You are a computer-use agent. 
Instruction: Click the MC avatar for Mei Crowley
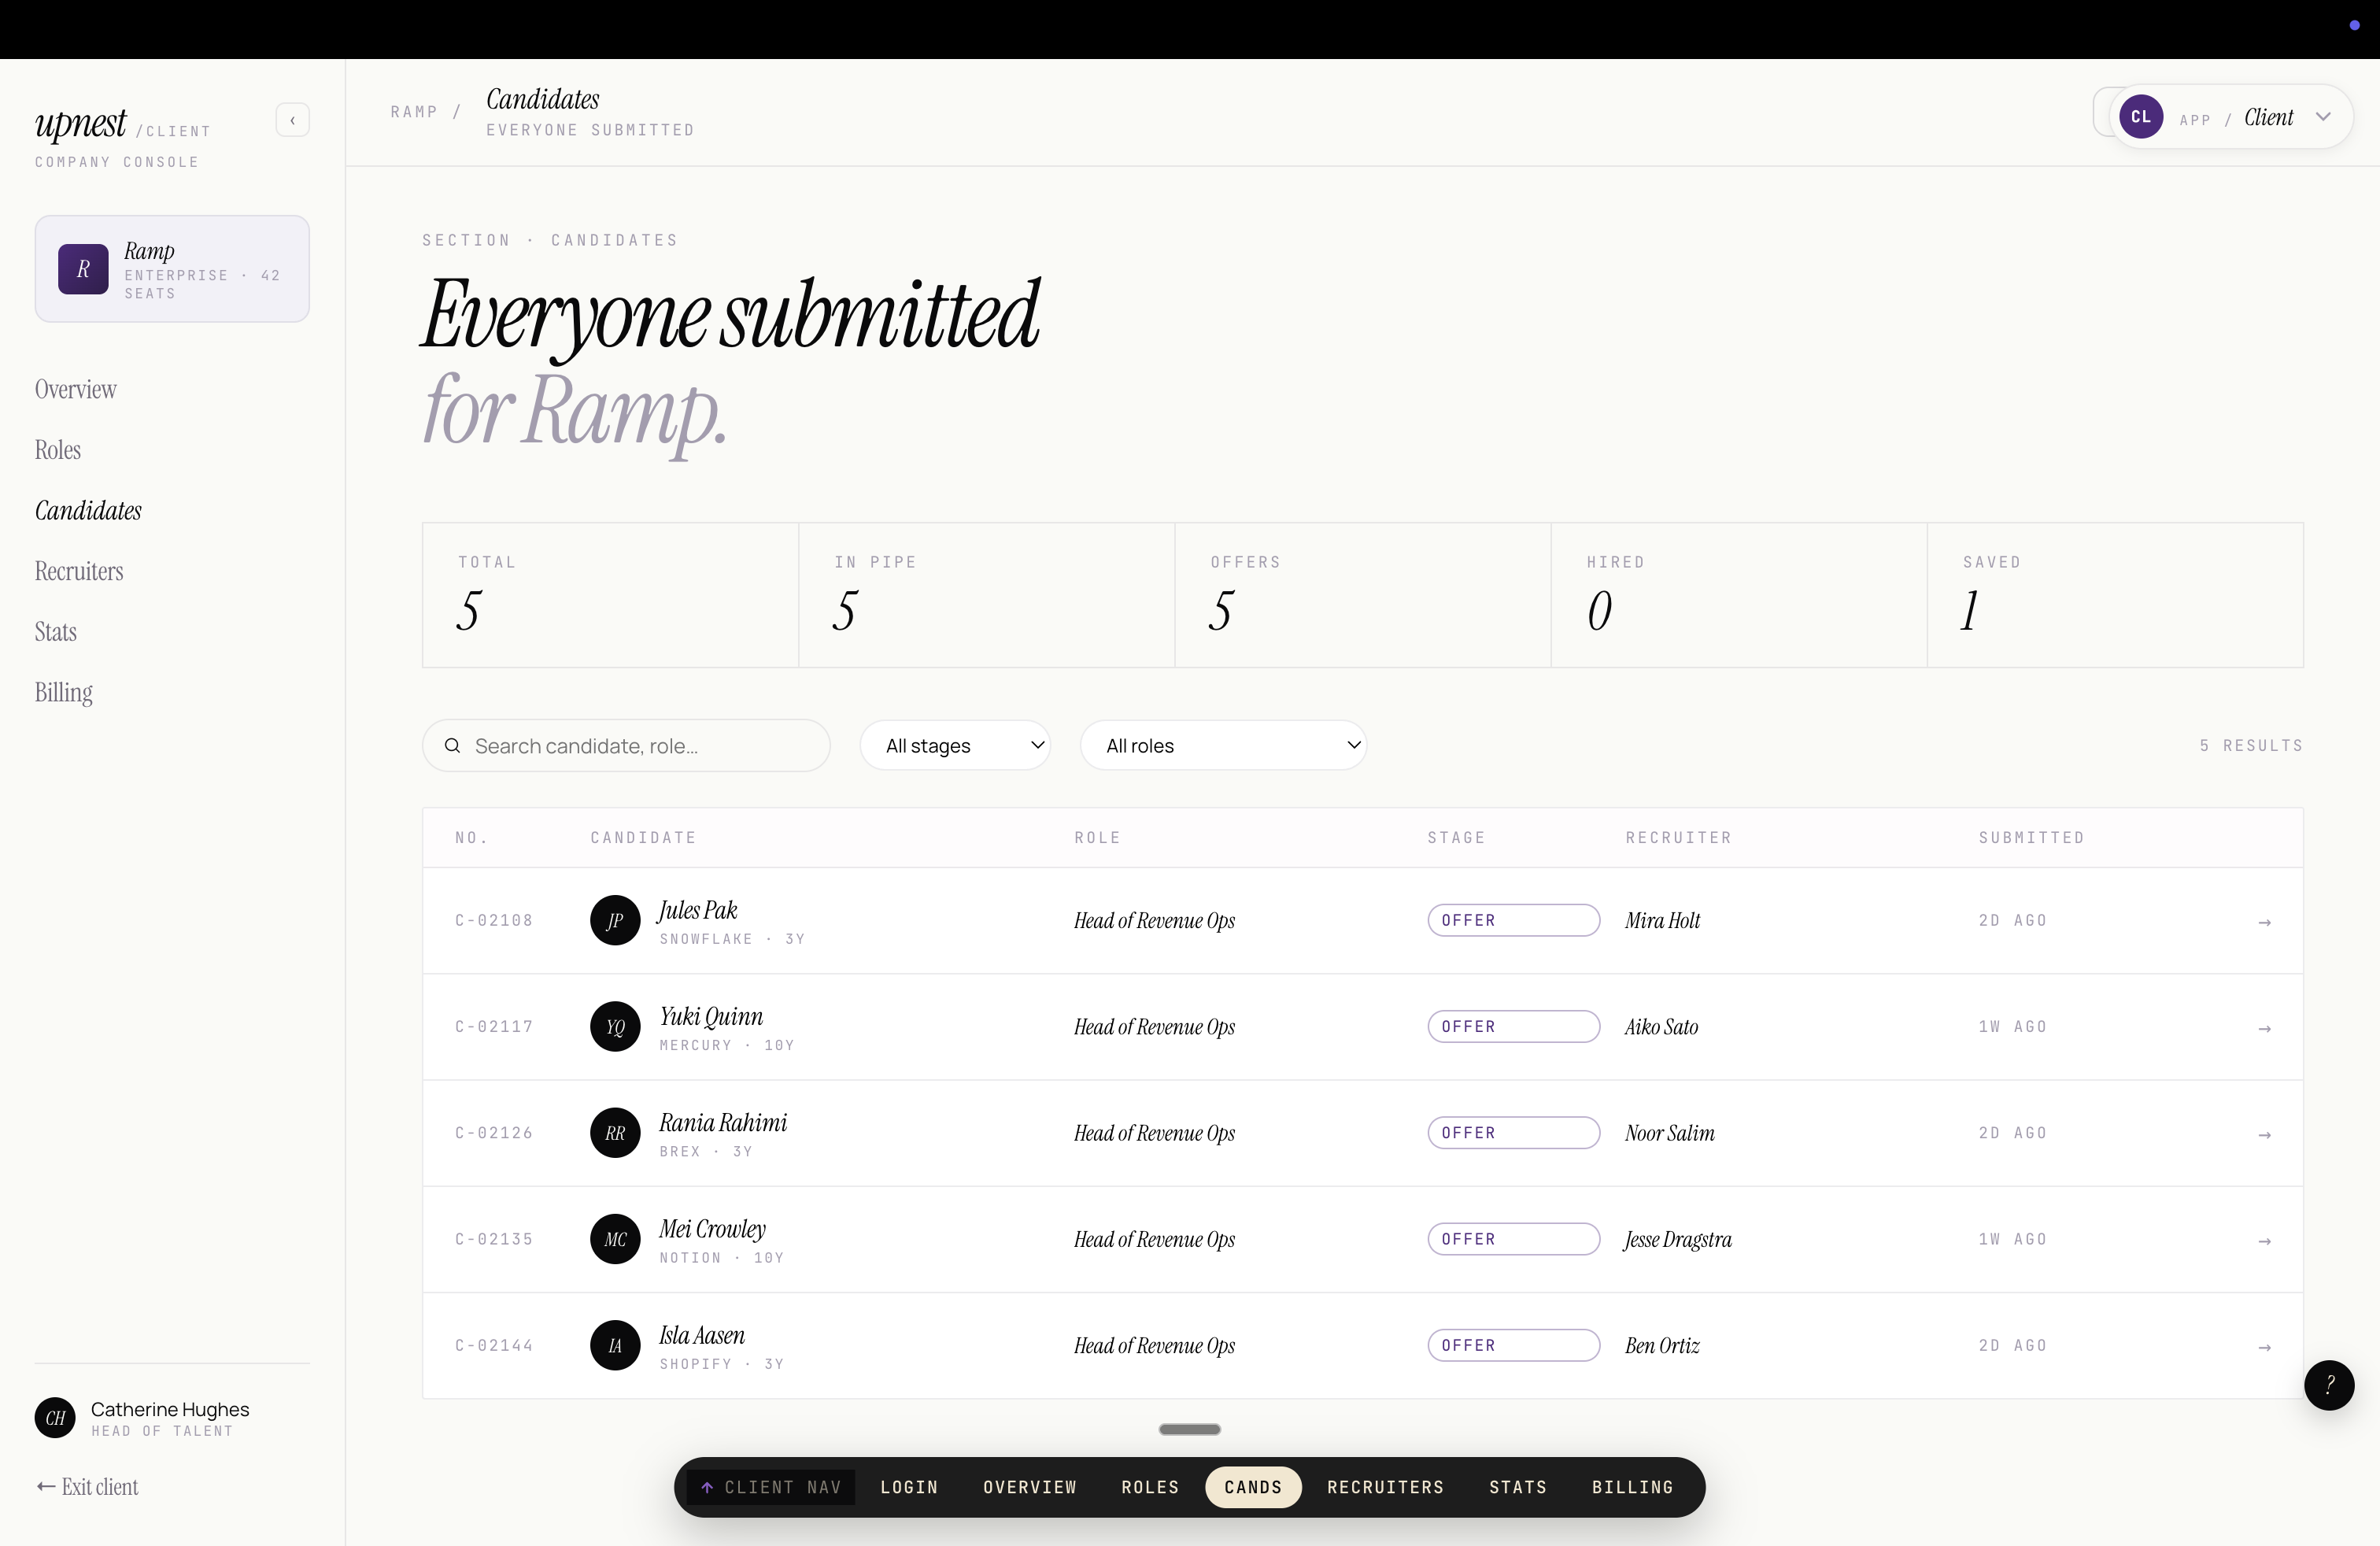(615, 1239)
